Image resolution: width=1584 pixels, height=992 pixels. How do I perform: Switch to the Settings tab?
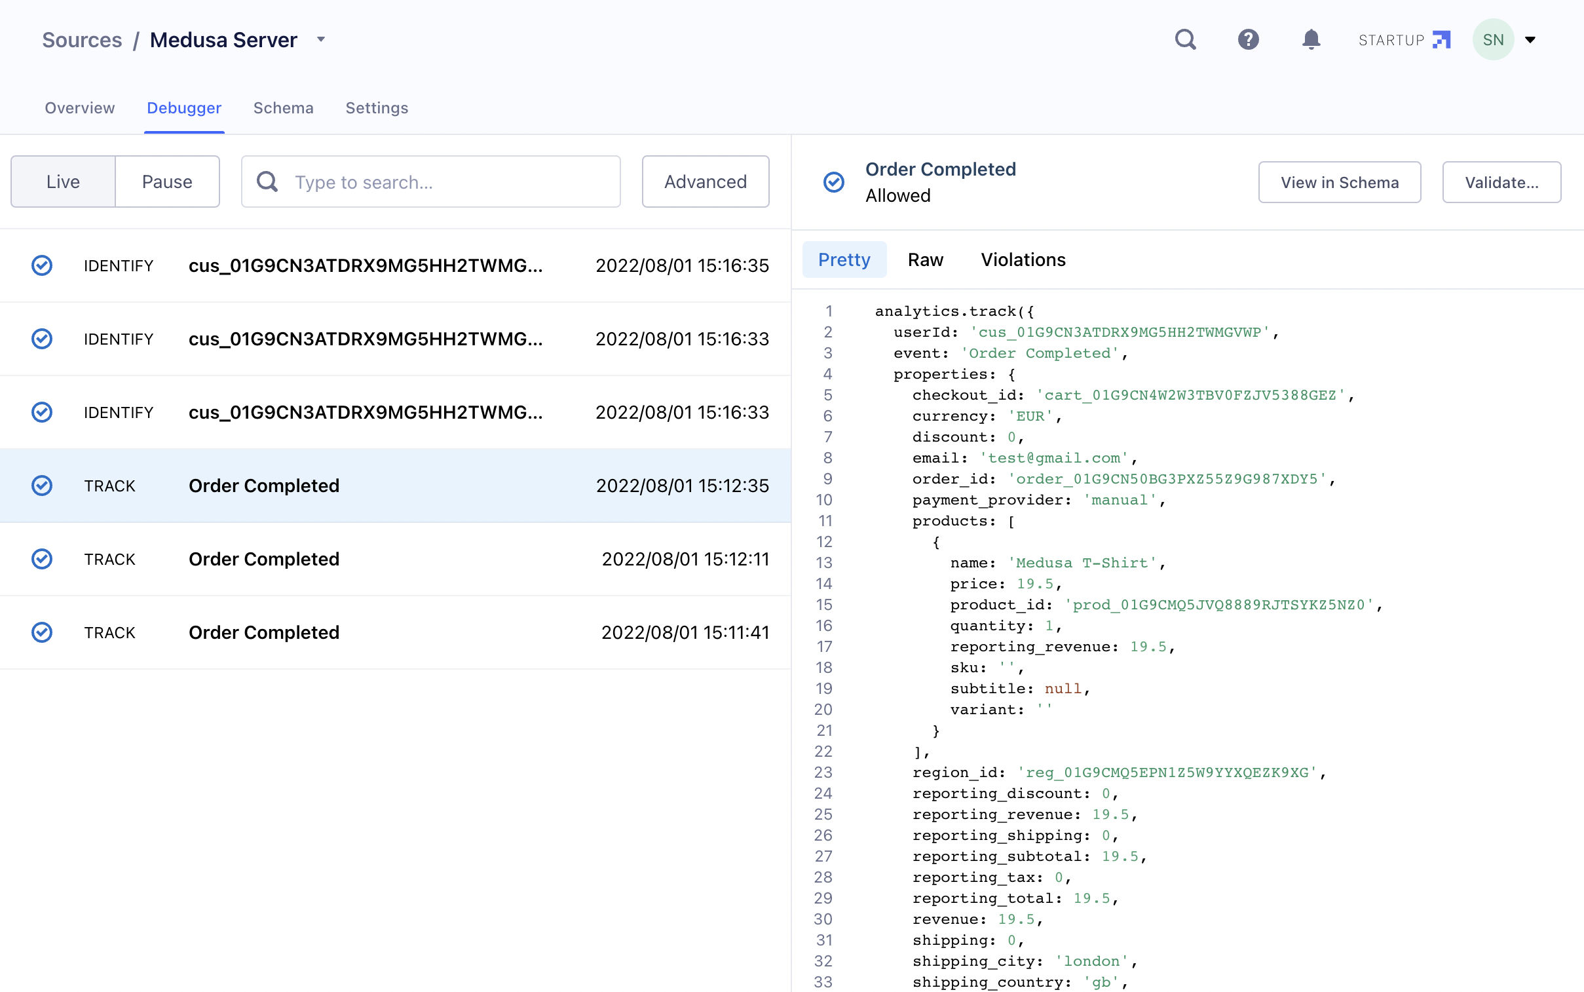point(377,107)
